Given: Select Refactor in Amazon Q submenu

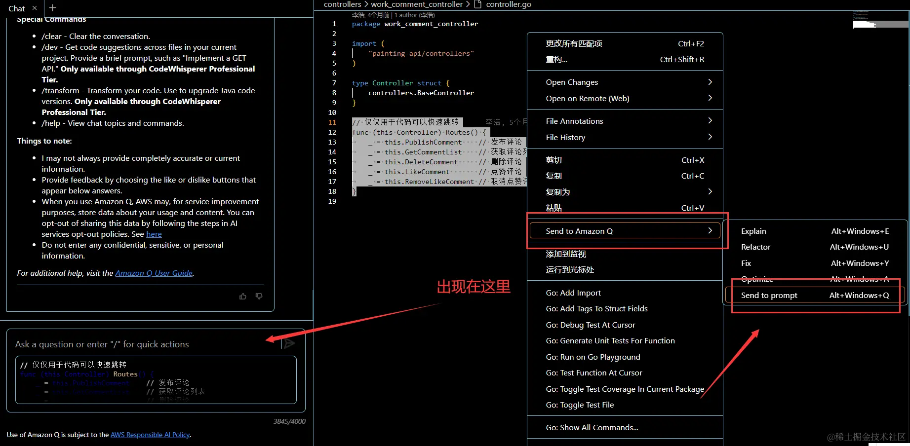Looking at the screenshot, I should [815, 247].
